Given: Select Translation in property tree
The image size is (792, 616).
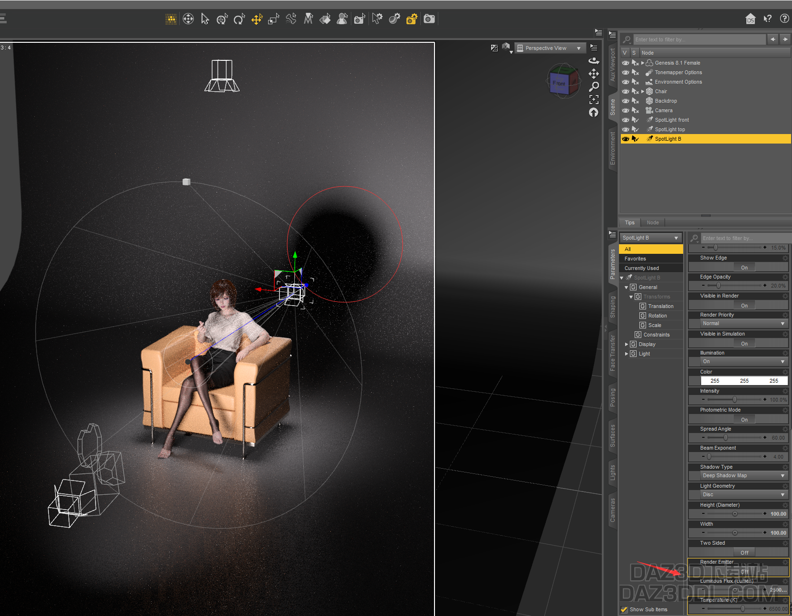Looking at the screenshot, I should (661, 306).
